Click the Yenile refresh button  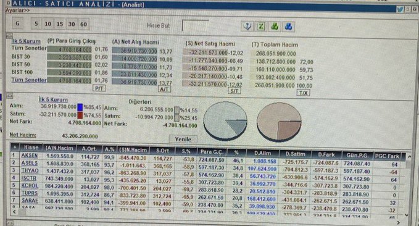point(183,139)
